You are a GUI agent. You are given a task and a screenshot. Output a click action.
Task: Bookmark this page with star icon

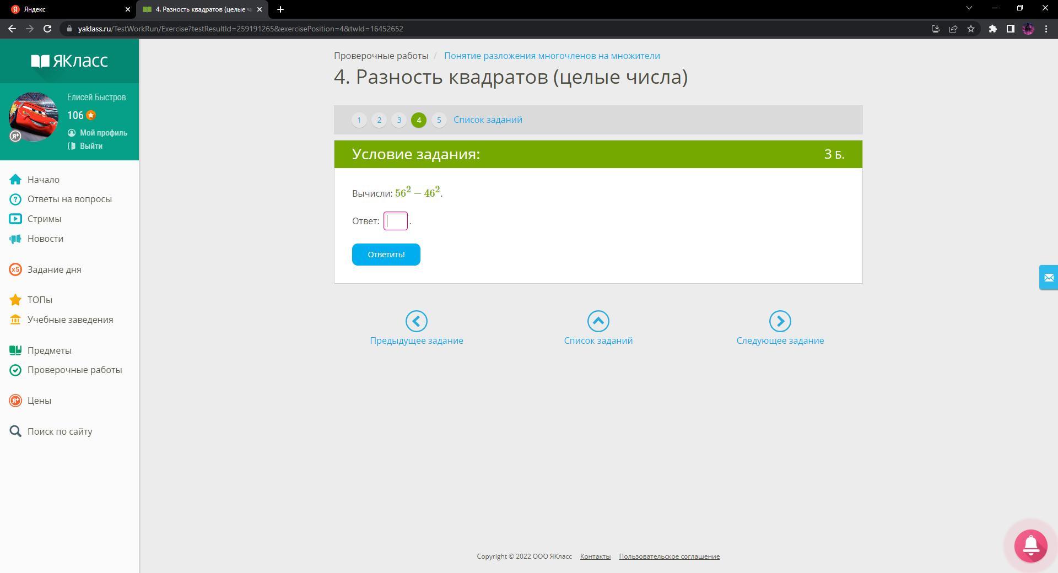[971, 29]
